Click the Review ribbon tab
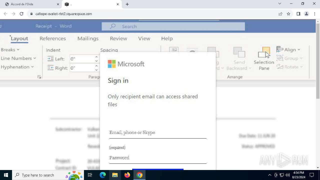Screen dimensions: 320x180 118,38
